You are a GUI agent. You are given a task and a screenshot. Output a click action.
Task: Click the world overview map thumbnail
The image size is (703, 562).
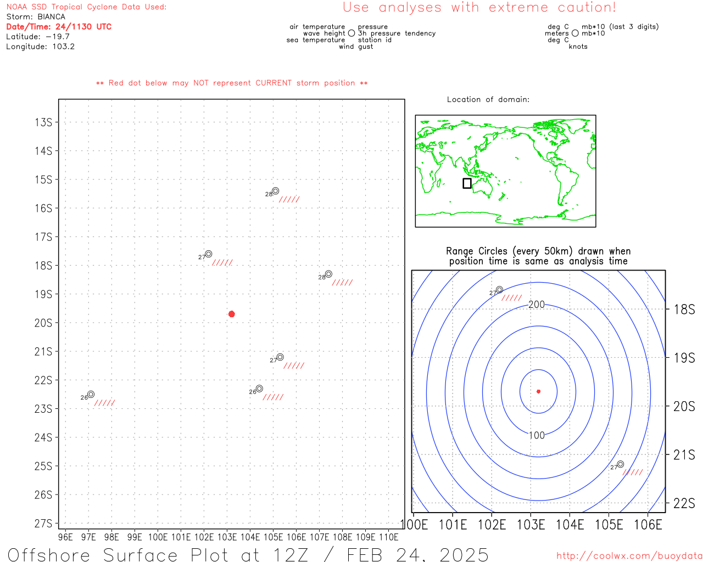[x=505, y=171]
